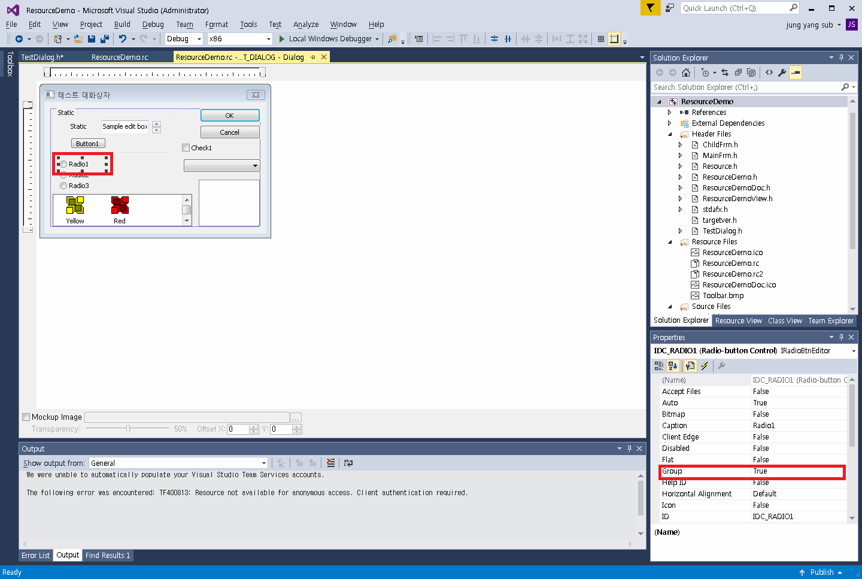Click Sync with Active Document icon
Screen dimensions: 862x579
tap(725, 72)
